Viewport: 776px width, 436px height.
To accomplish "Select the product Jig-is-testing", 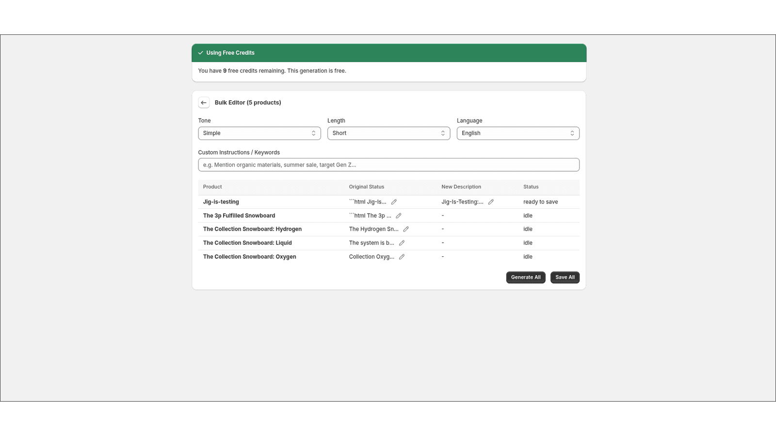I will (x=221, y=202).
